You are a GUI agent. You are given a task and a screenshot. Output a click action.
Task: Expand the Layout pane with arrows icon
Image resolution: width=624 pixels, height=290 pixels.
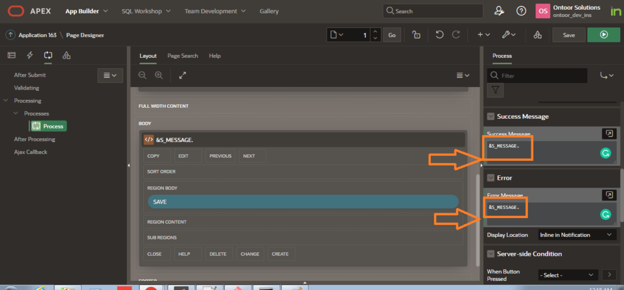tap(182, 75)
